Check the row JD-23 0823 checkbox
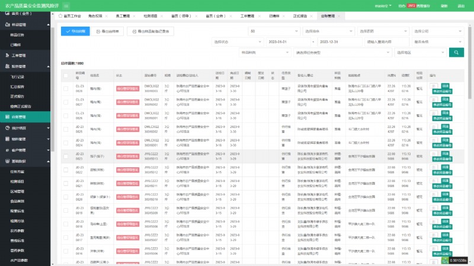Image resolution: width=474 pixels, height=266 pixels. [x=66, y=157]
